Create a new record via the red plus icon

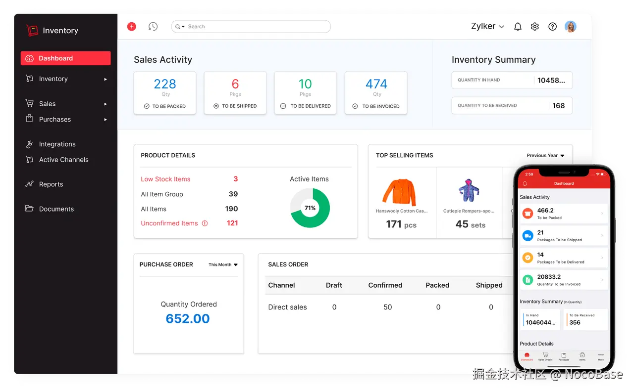tap(131, 26)
